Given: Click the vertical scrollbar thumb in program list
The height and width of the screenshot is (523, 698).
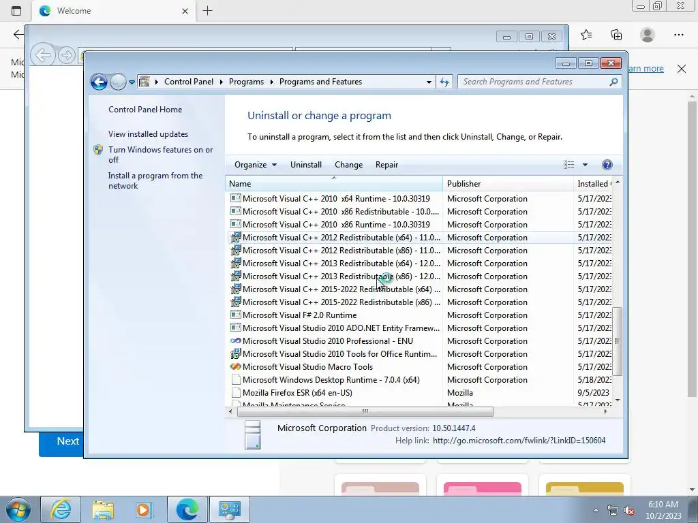Looking at the screenshot, I should (618, 342).
